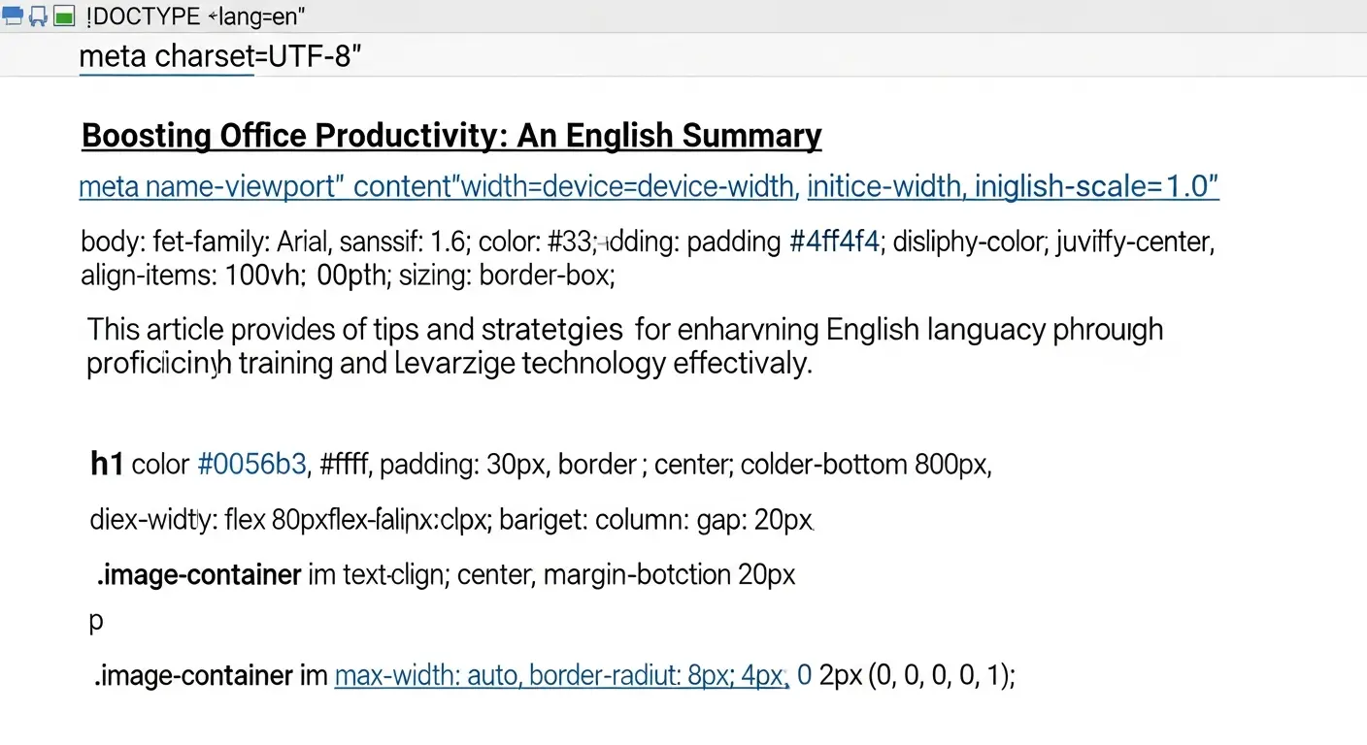
Task: Click the blue outlined icon beside the printer
Action: [39, 16]
